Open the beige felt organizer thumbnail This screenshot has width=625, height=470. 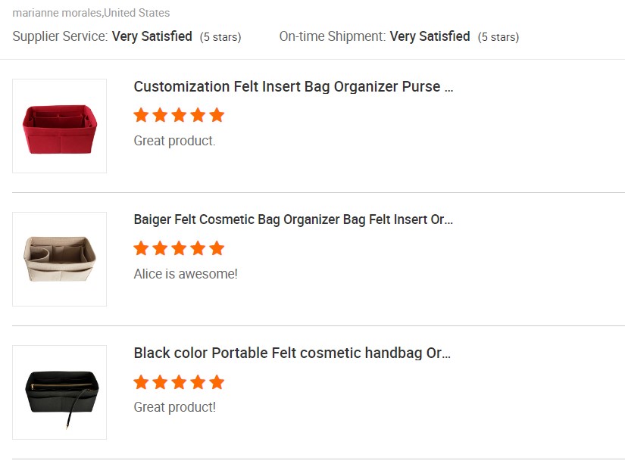click(59, 259)
